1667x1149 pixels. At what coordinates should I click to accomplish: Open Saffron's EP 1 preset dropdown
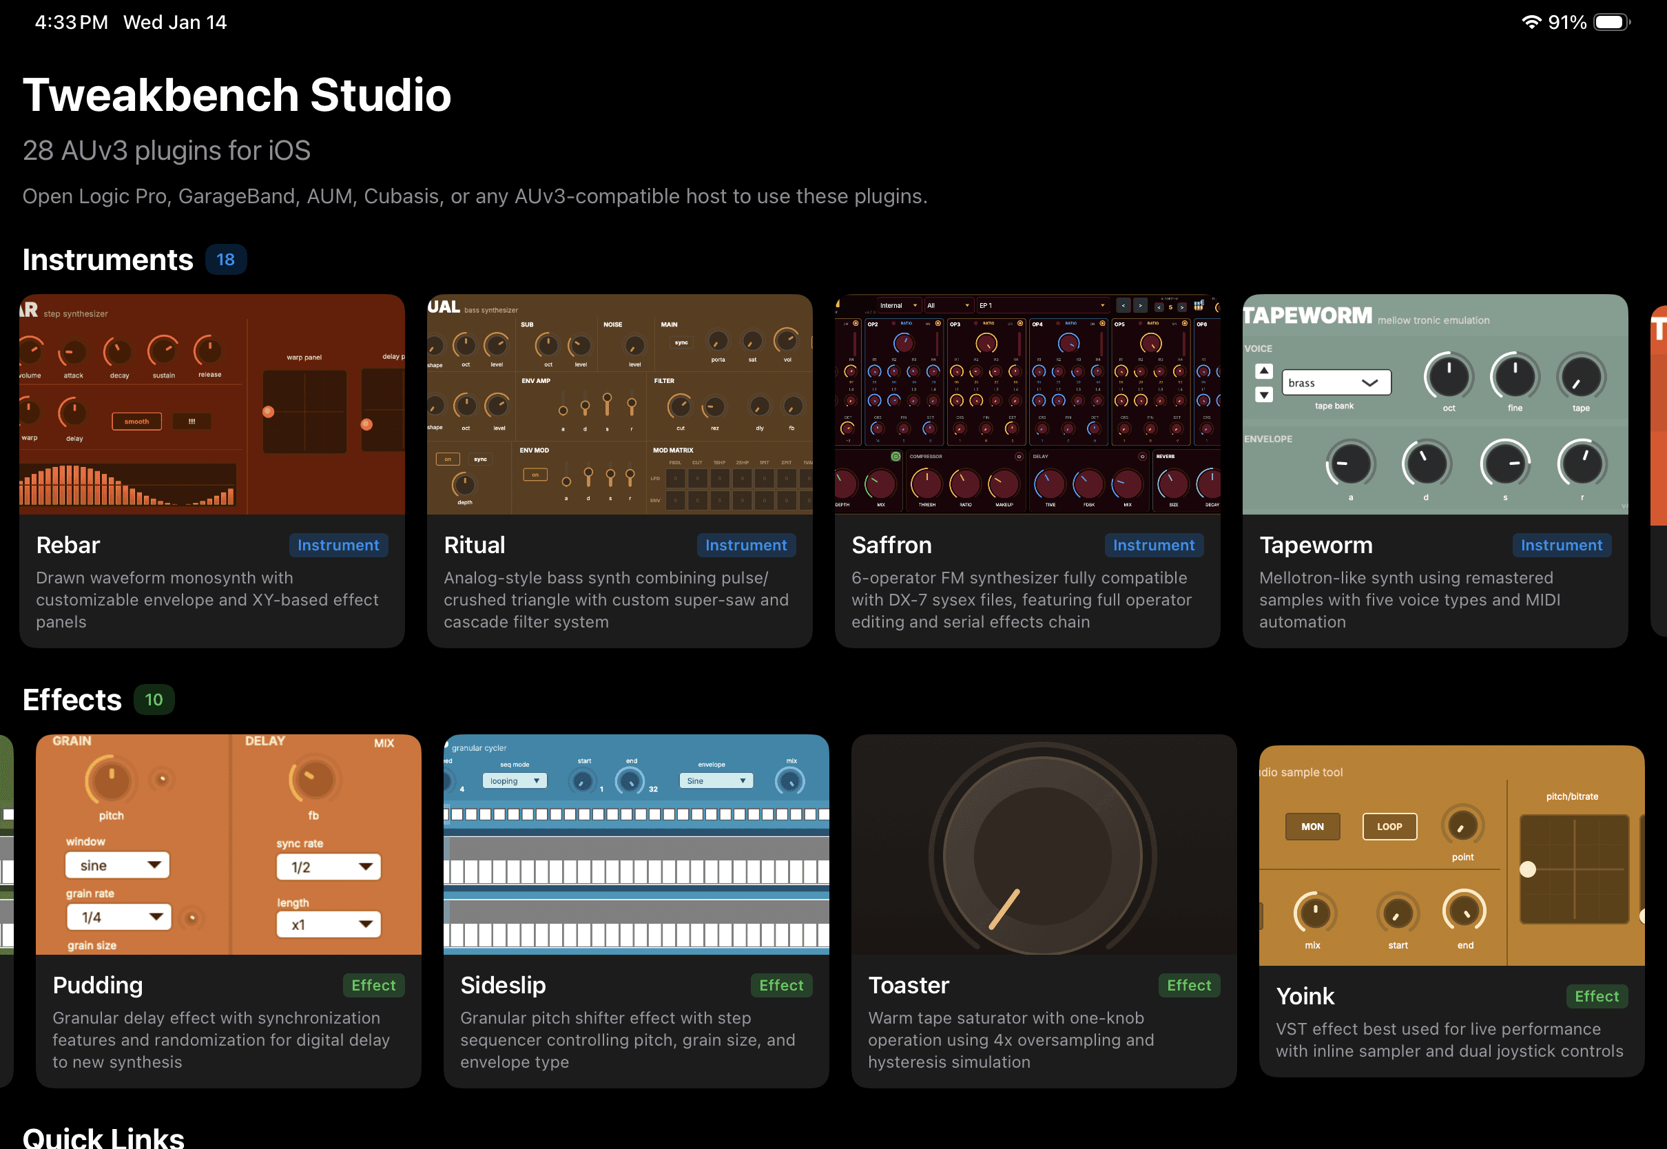(x=1042, y=305)
